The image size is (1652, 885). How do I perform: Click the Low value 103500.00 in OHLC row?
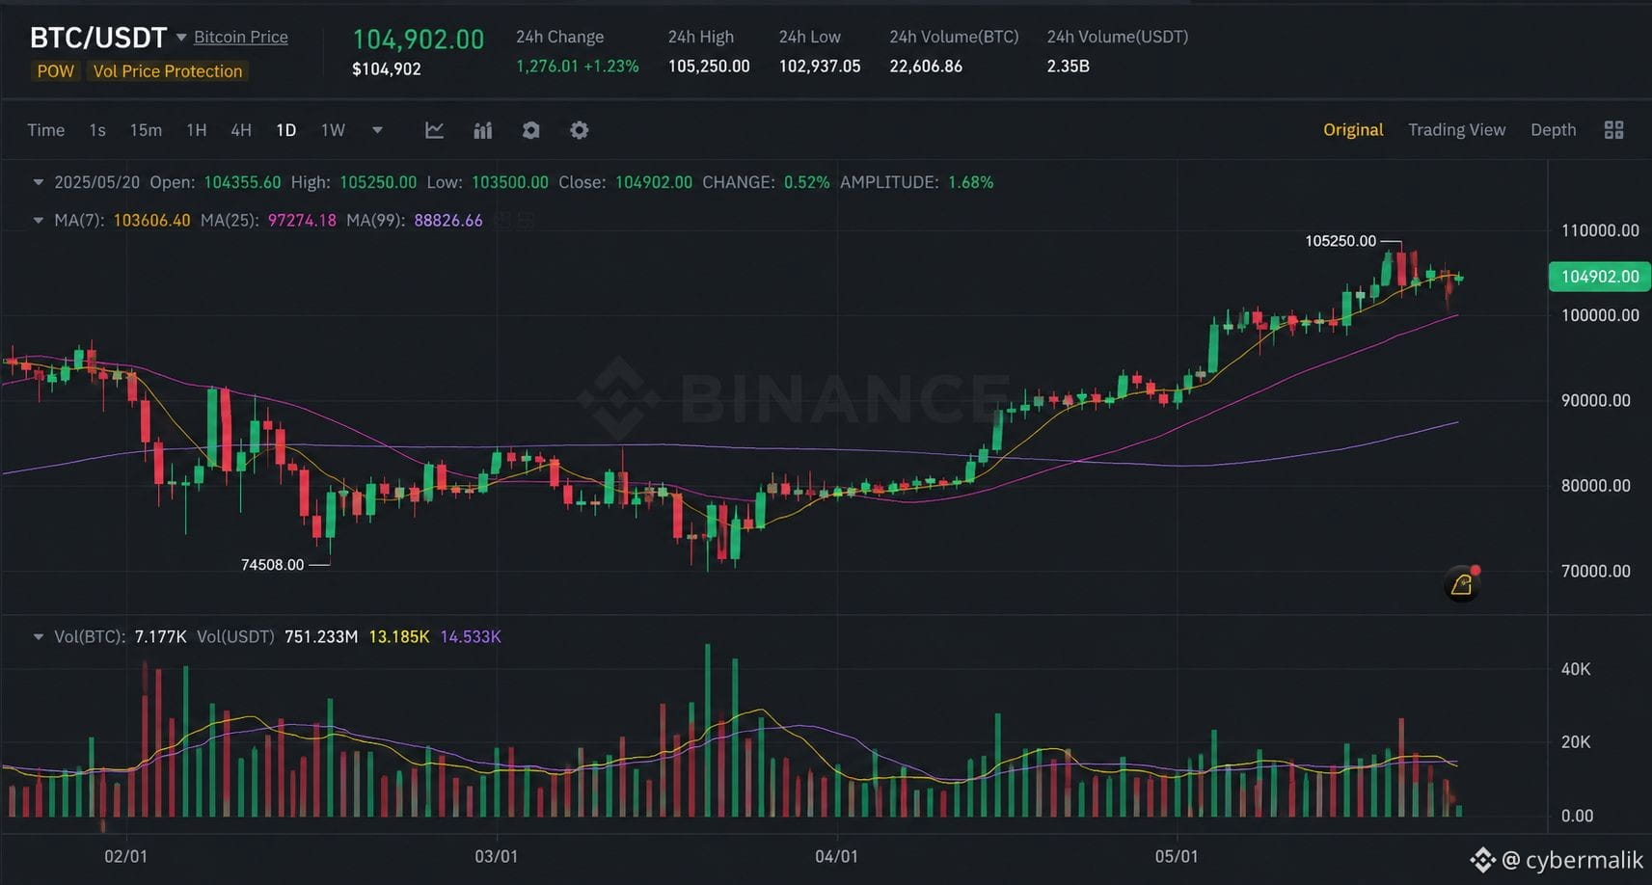tap(510, 182)
